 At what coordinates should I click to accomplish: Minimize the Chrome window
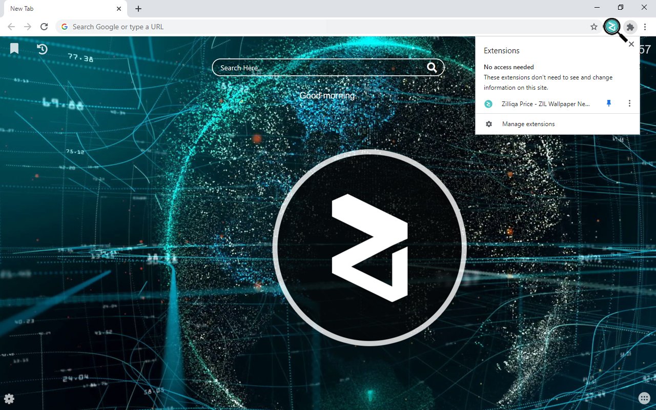[x=598, y=8]
